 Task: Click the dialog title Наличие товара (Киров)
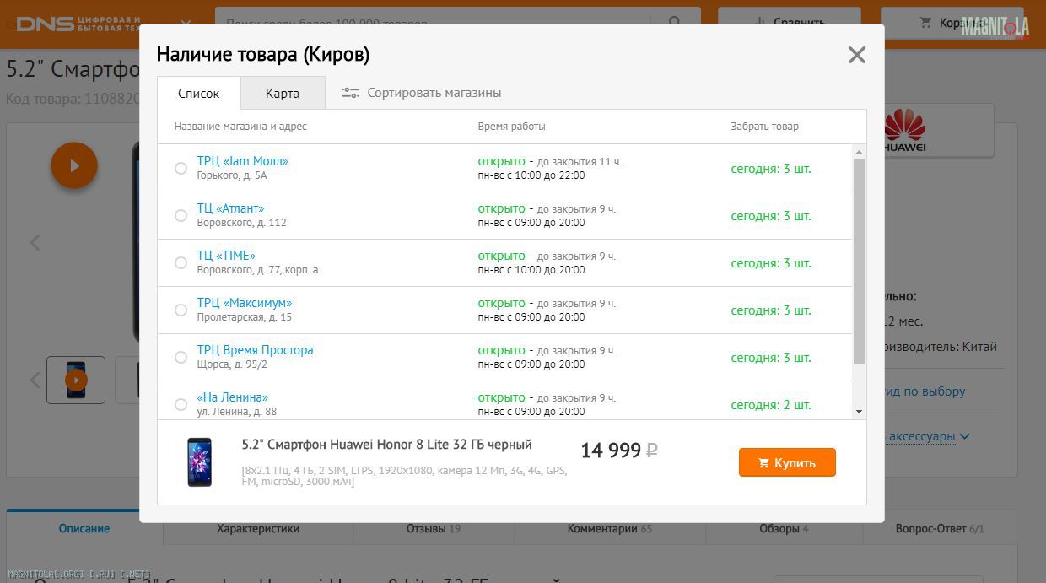[x=263, y=55]
